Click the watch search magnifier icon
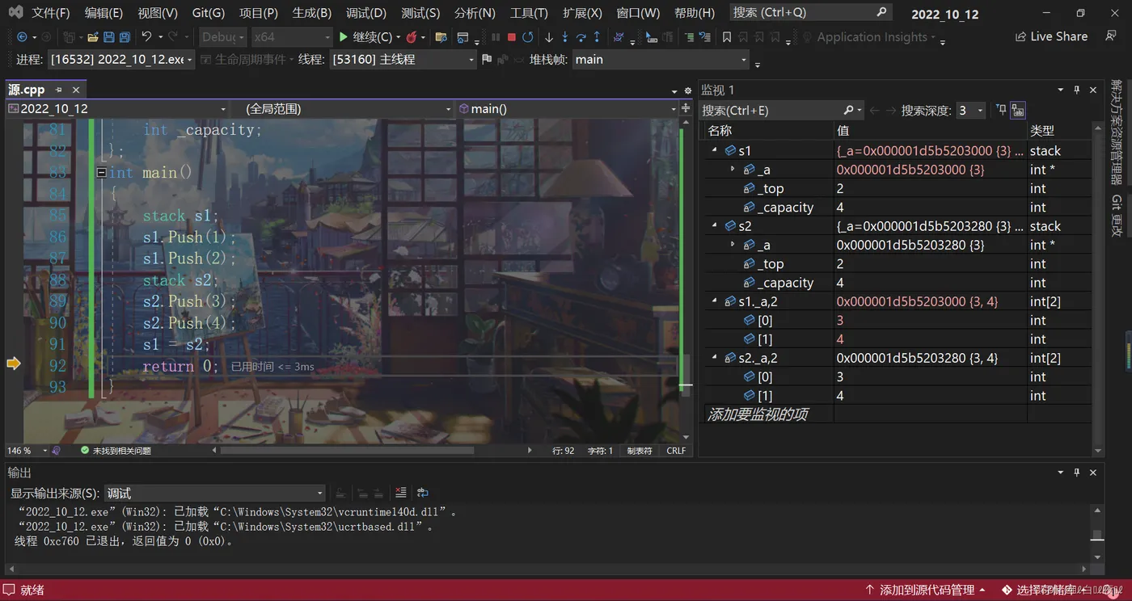Image resolution: width=1132 pixels, height=601 pixels. tap(848, 110)
